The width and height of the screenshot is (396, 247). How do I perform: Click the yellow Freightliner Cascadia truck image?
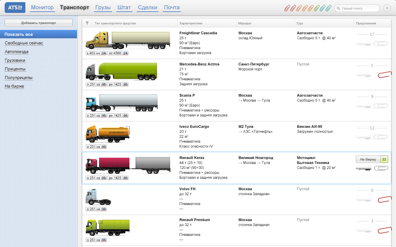click(128, 40)
